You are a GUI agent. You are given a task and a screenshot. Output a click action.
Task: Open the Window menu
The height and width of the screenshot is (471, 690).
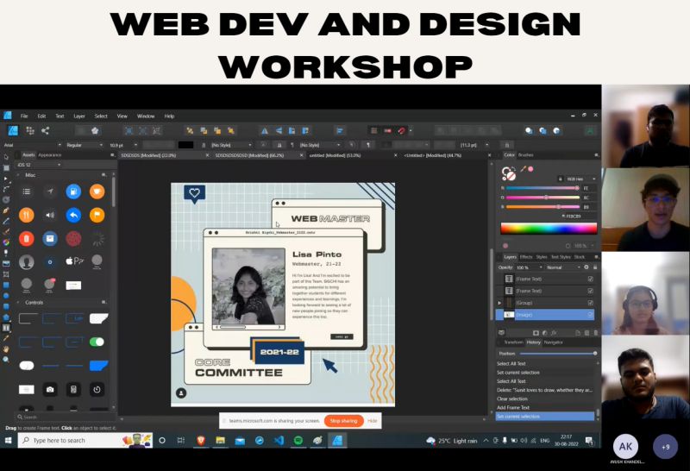146,116
